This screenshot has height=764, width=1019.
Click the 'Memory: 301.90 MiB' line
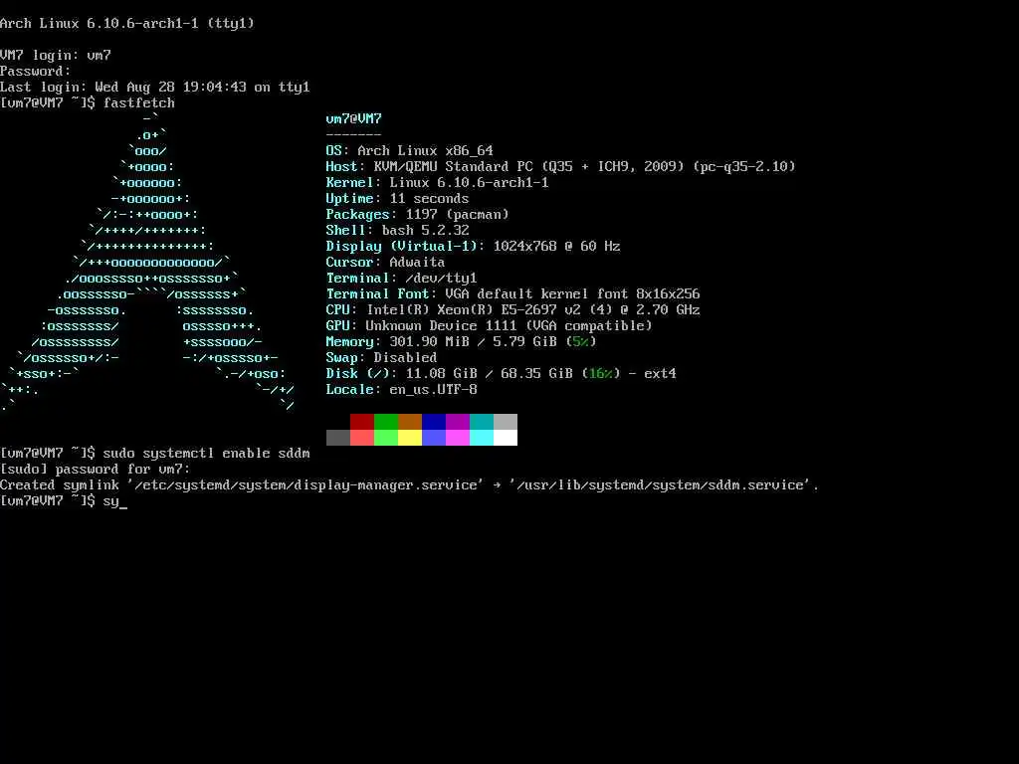click(461, 342)
